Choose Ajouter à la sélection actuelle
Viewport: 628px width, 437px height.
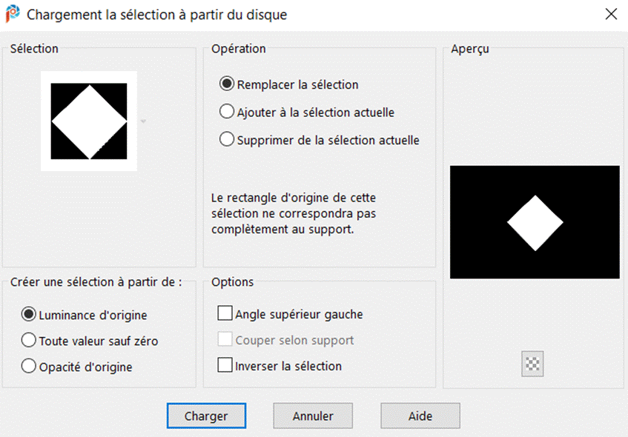tap(228, 112)
